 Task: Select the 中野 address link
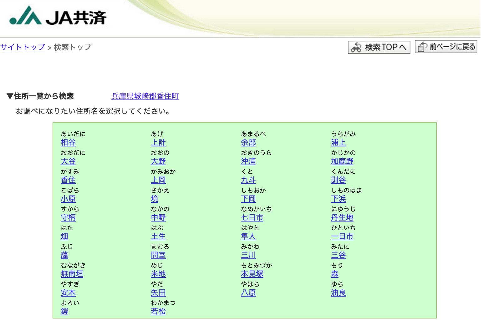158,218
